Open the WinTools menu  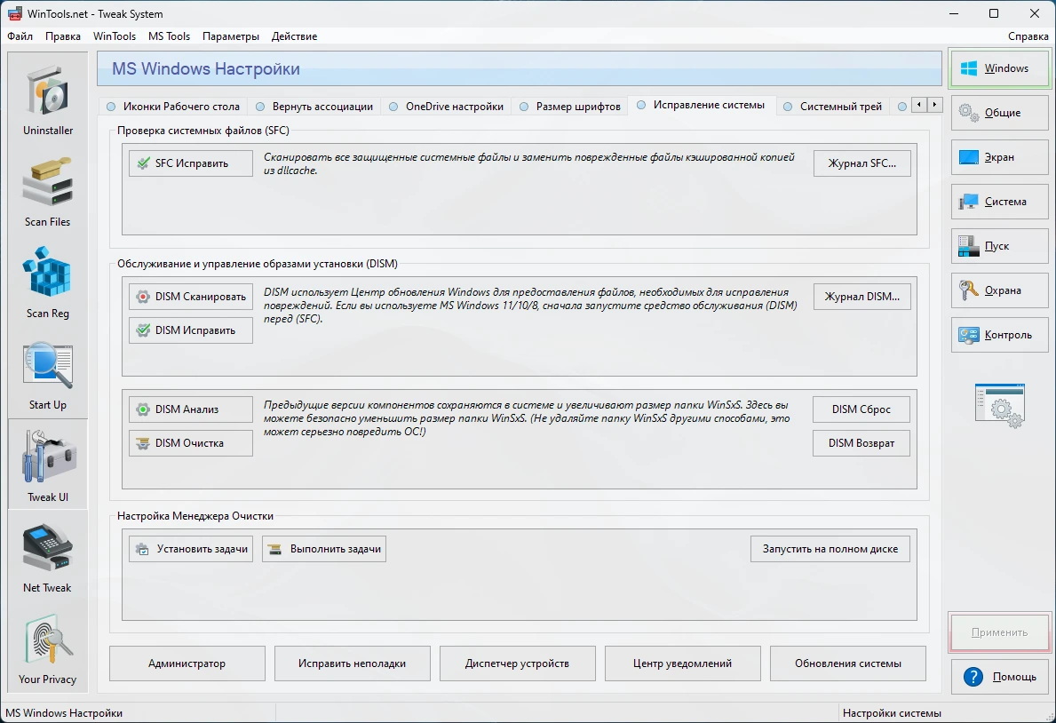click(x=115, y=36)
